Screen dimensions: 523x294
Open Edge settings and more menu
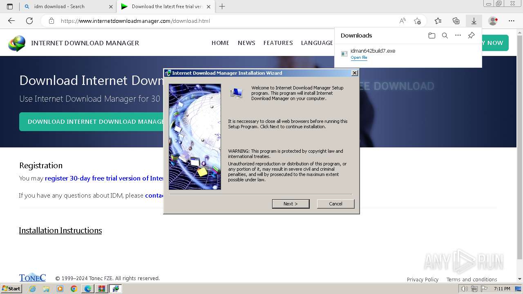click(x=512, y=21)
